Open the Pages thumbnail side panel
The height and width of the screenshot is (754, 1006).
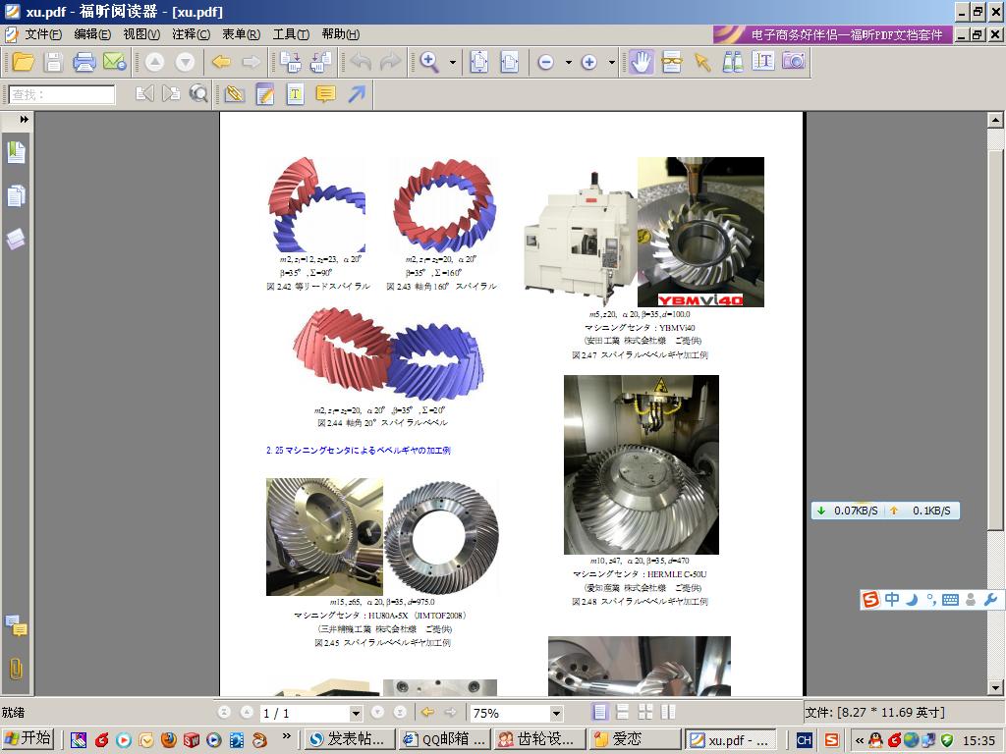coord(16,196)
